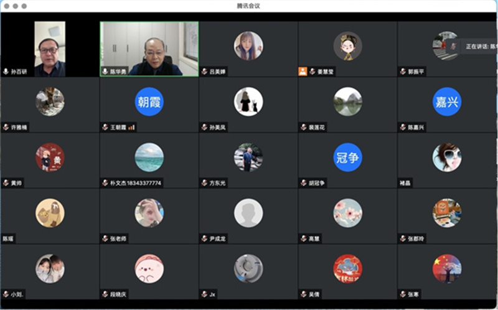Click the 方东光 participant name label
This screenshot has width=498, height=310.
pyautogui.click(x=218, y=183)
